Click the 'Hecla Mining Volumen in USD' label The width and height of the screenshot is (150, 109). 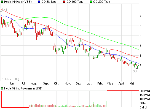pyautogui.click(x=23, y=88)
